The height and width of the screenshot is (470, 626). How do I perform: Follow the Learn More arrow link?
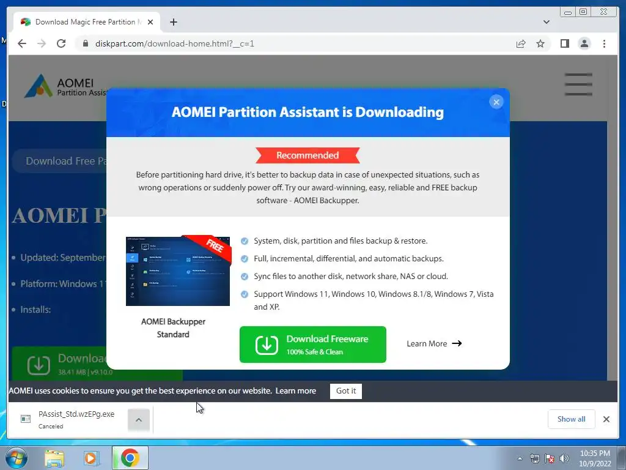tap(434, 344)
